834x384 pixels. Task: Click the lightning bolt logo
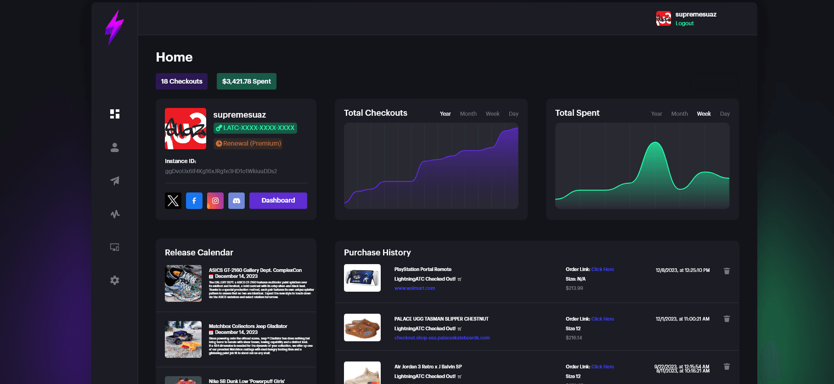point(114,28)
